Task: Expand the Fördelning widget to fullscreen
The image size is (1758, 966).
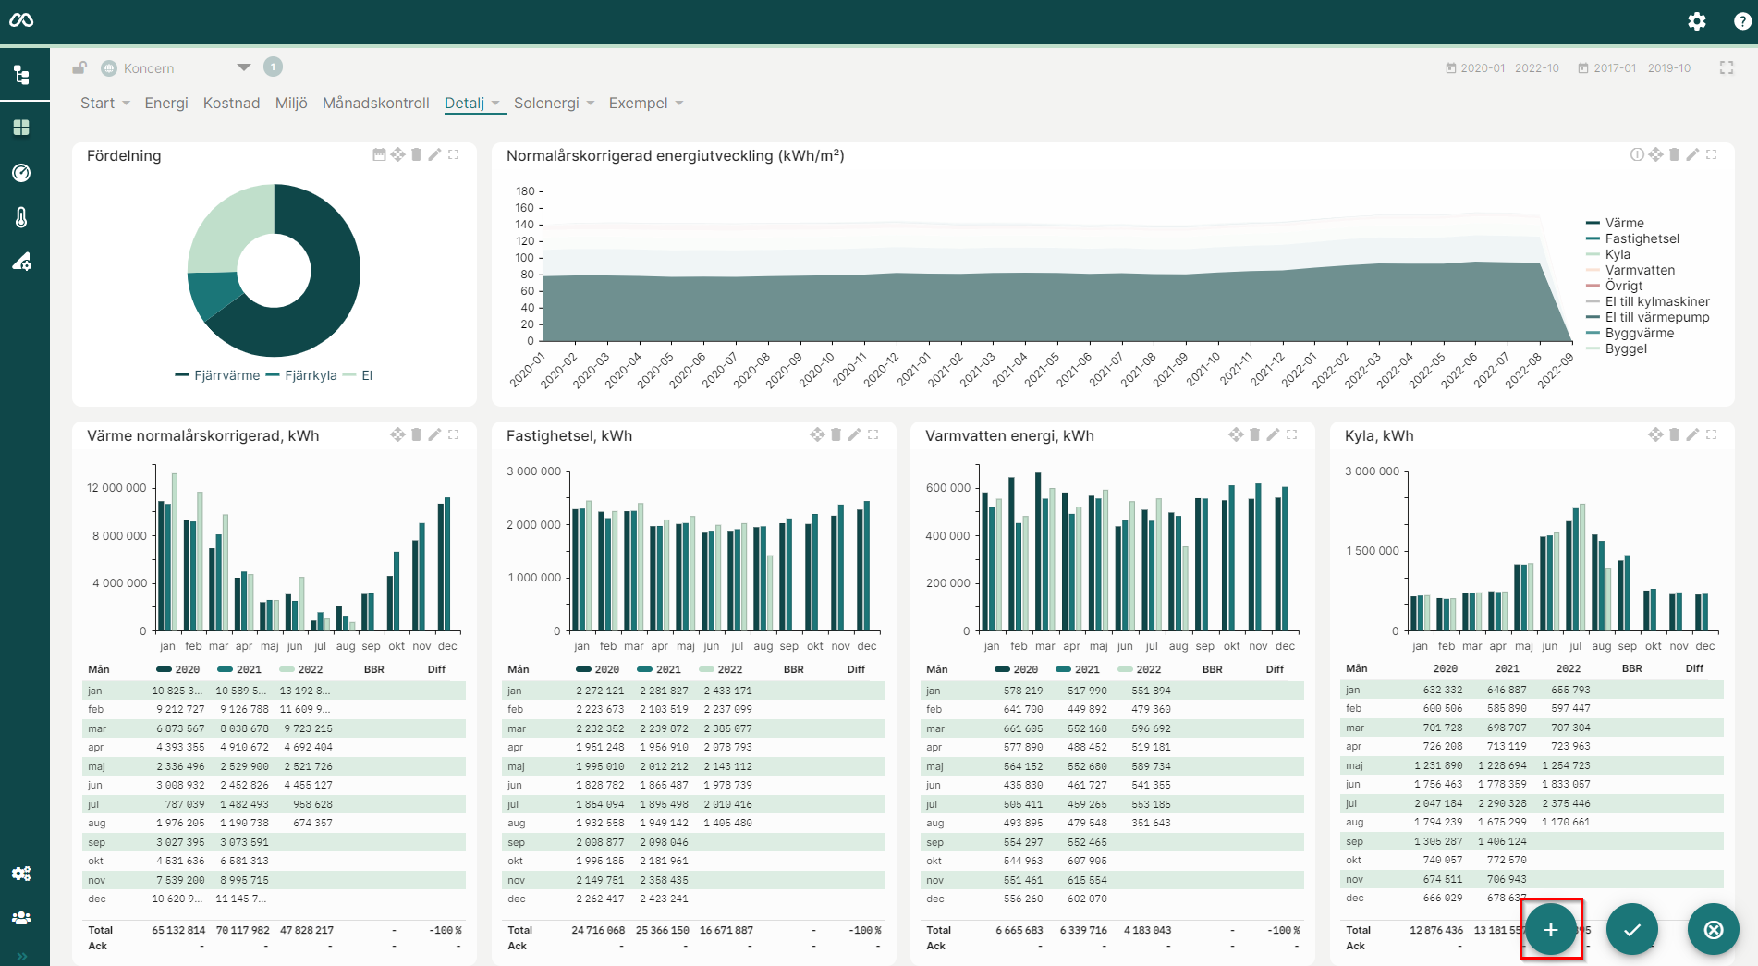Action: pos(453,154)
